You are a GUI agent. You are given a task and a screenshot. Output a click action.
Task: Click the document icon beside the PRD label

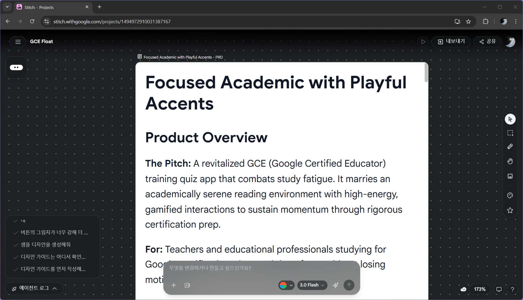(x=140, y=57)
